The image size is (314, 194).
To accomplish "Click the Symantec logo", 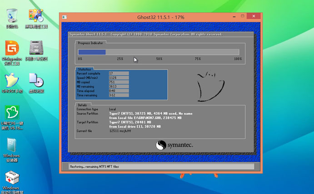I will pyautogui.click(x=174, y=145).
